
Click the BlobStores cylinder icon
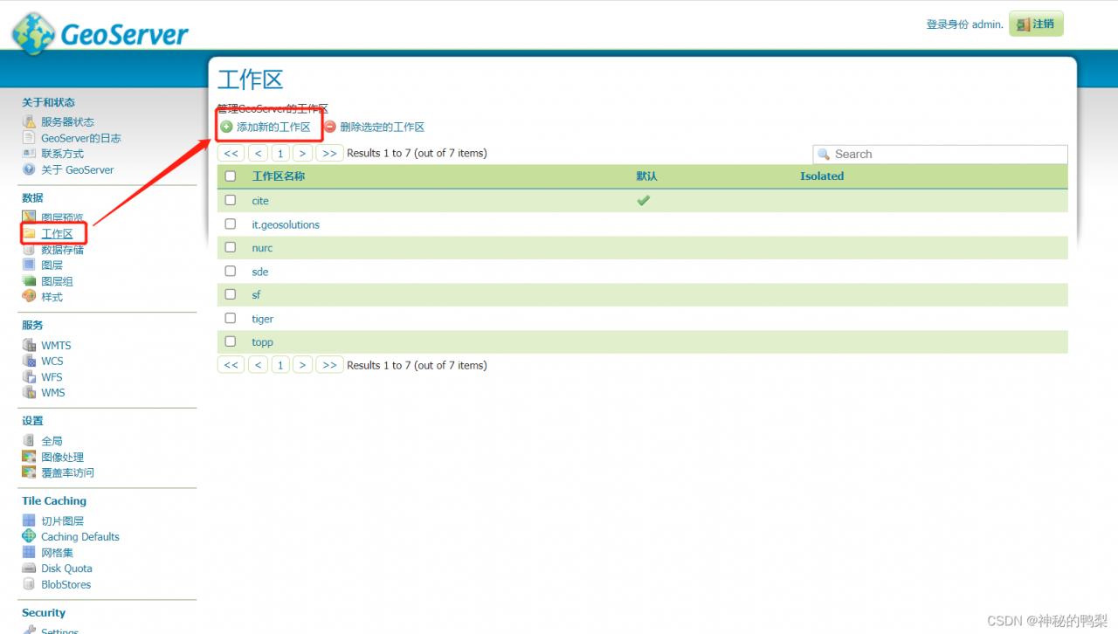click(x=29, y=584)
